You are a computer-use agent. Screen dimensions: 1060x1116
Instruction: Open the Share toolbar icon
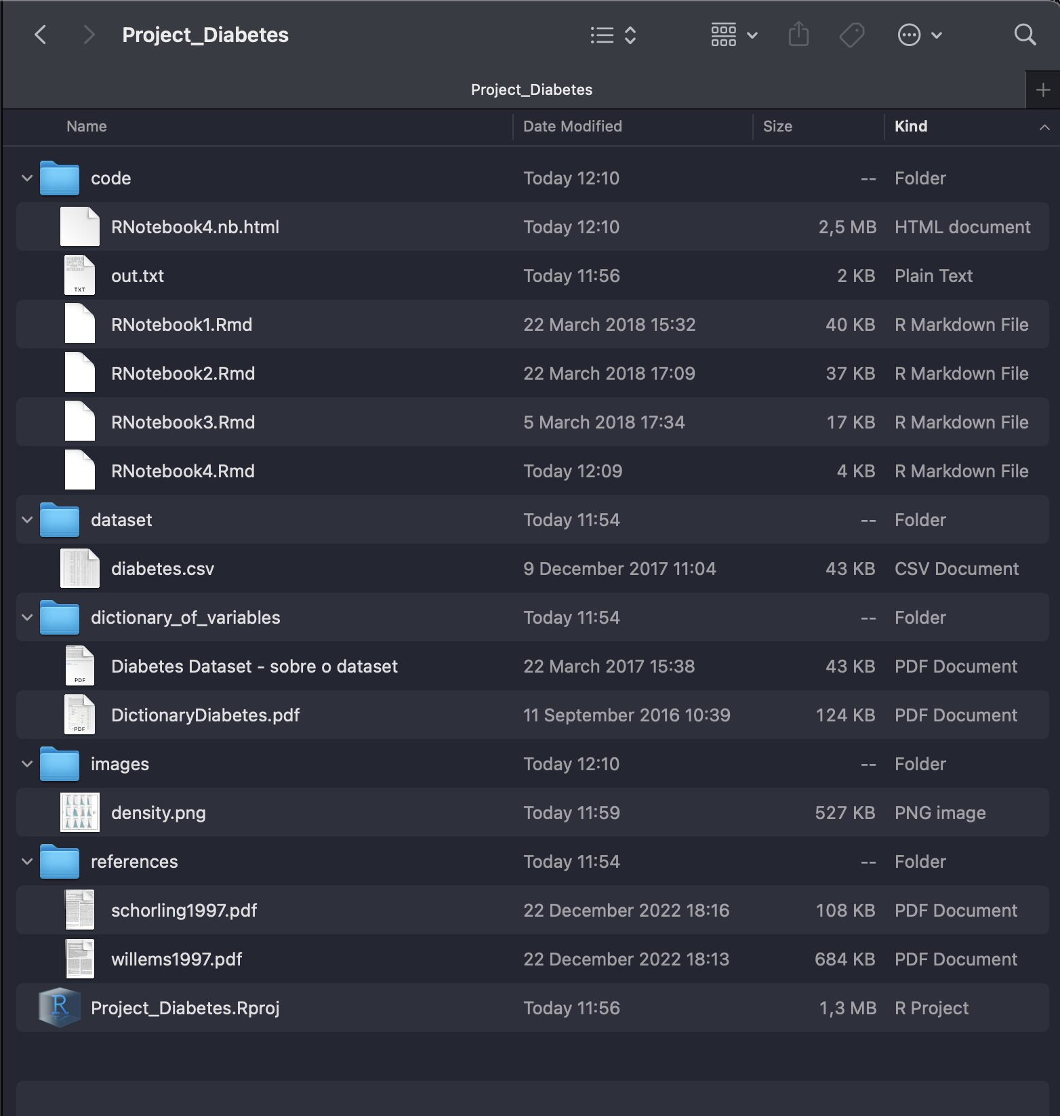(798, 35)
